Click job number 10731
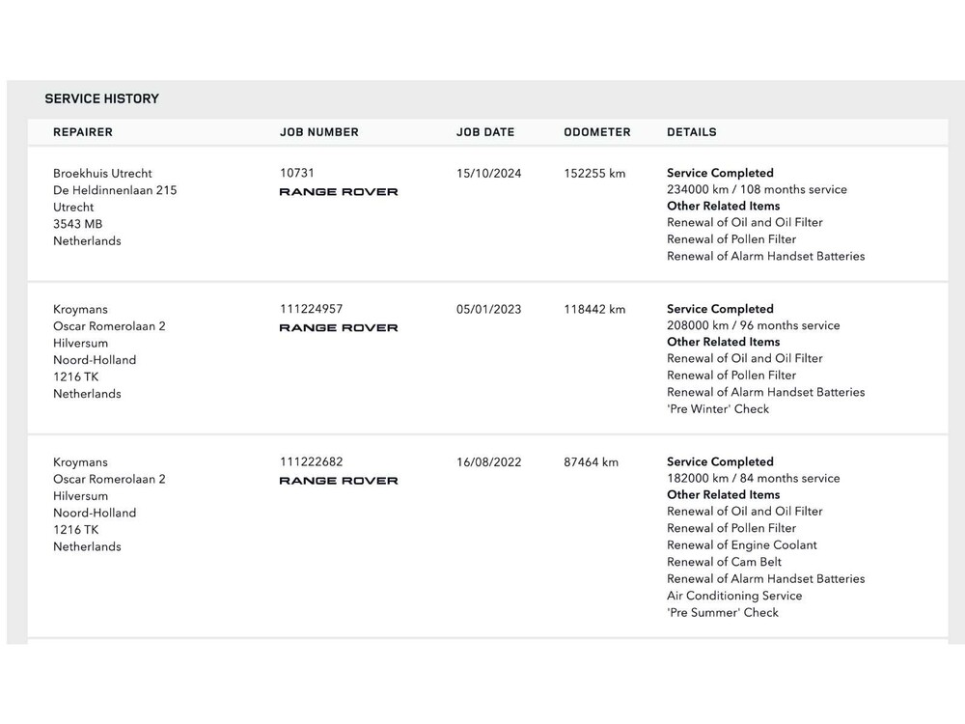 297,173
